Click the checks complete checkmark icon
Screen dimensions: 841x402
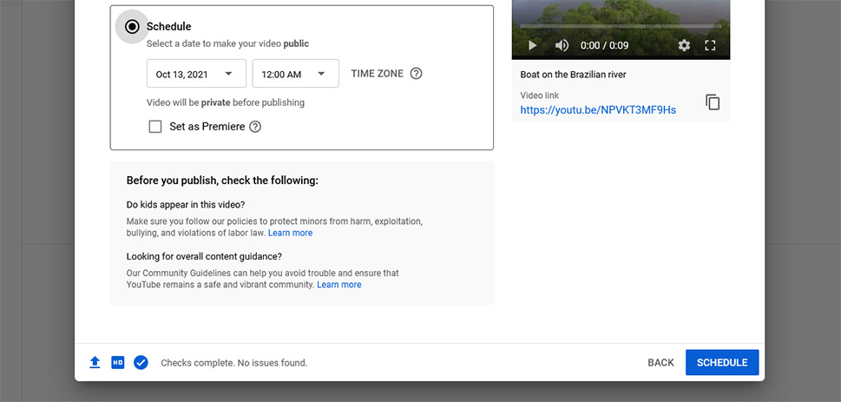[x=141, y=363]
